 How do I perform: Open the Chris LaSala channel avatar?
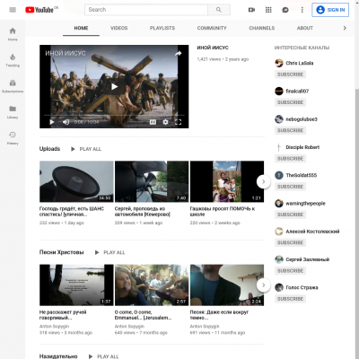coord(279,63)
